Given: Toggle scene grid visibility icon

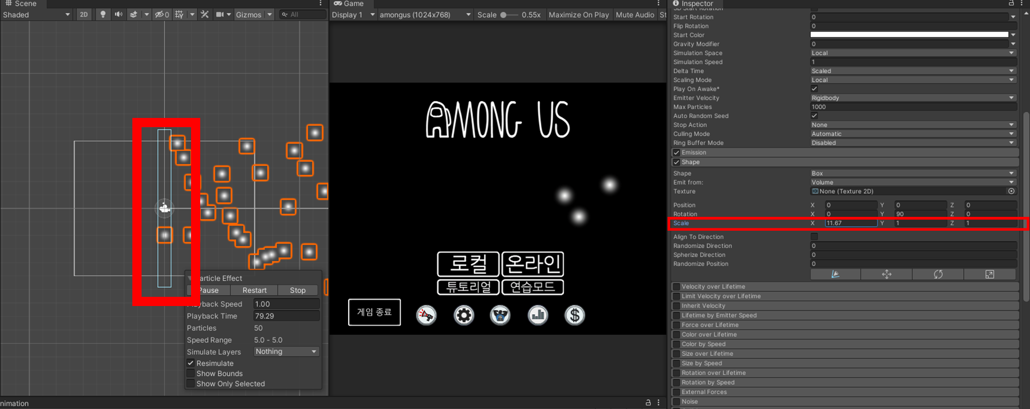Looking at the screenshot, I should coord(180,14).
